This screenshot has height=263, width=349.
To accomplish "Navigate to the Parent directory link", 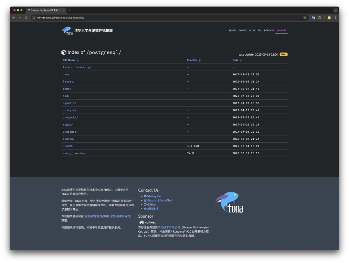I will pyautogui.click(x=77, y=67).
